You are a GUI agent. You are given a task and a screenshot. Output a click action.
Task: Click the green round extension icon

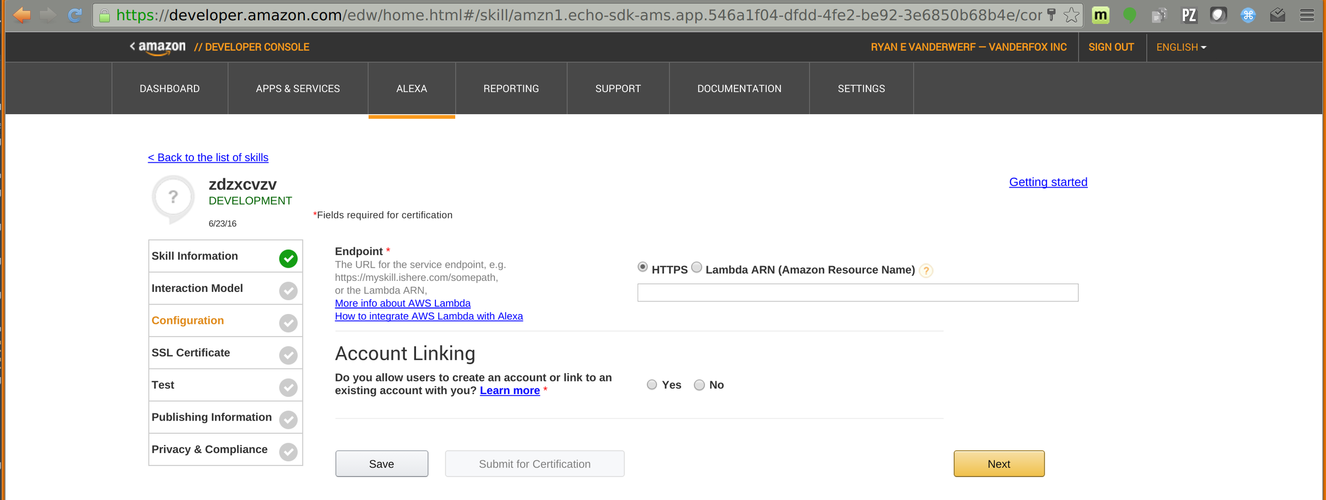click(x=1130, y=15)
